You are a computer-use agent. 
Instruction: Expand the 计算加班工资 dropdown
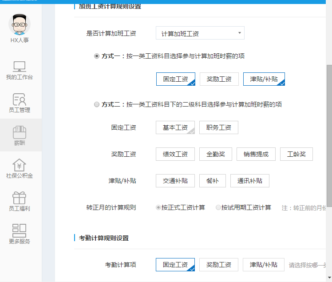click(x=200, y=33)
